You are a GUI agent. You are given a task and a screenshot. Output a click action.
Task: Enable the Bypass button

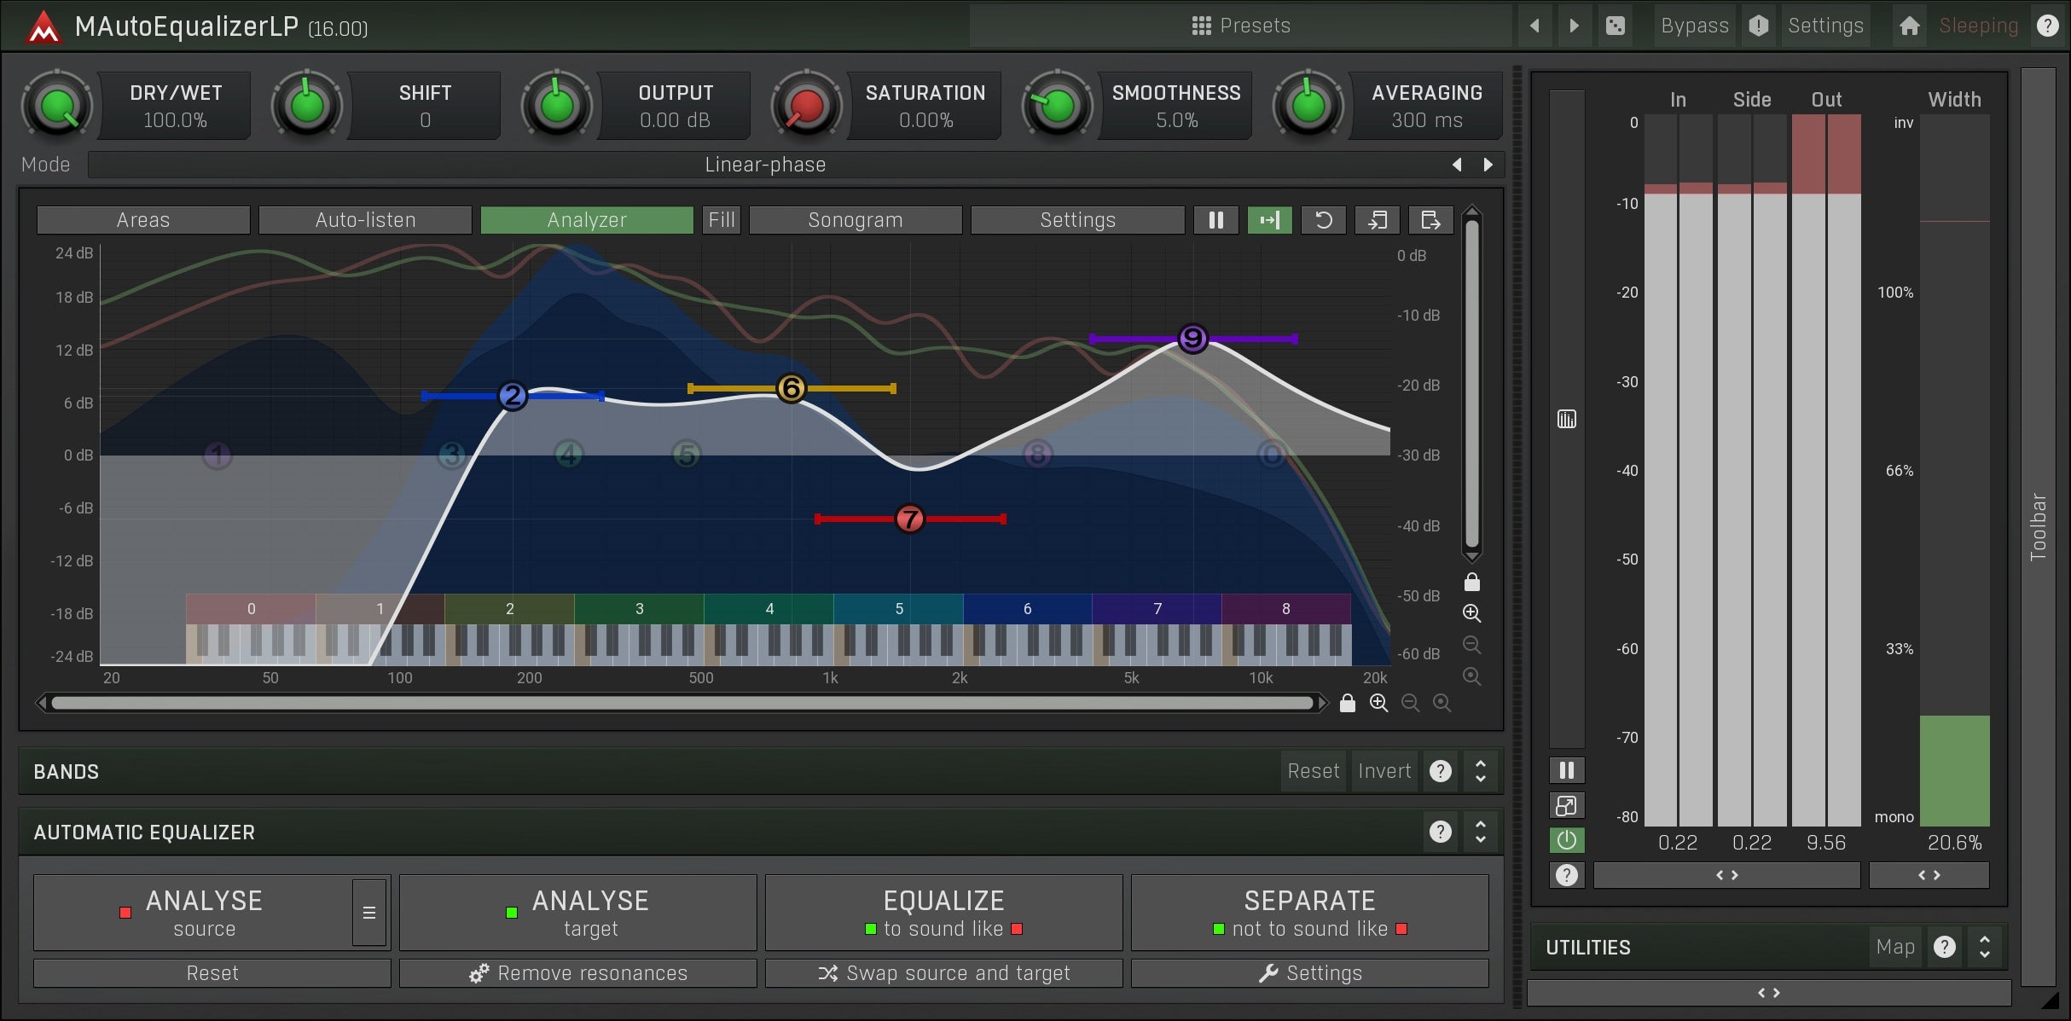coord(1693,26)
